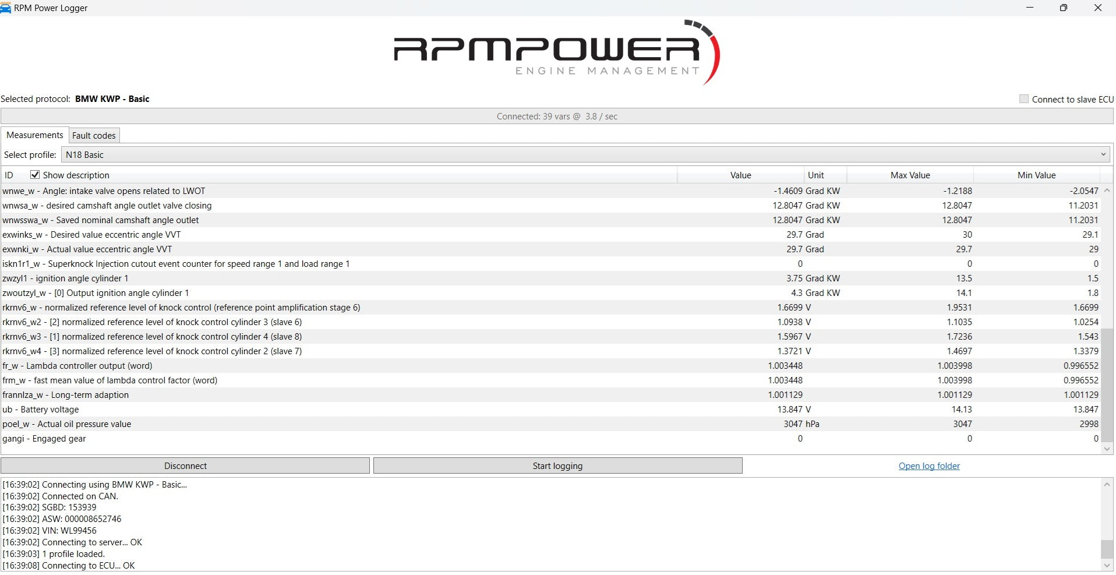Open log folder link

coord(929,466)
